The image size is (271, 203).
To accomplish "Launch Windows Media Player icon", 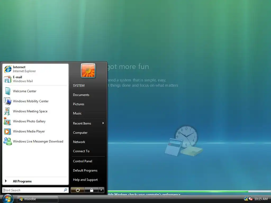I will [x=7, y=132].
